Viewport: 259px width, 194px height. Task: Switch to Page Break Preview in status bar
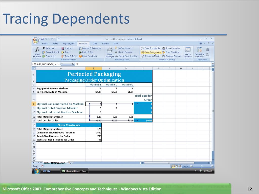point(180,166)
